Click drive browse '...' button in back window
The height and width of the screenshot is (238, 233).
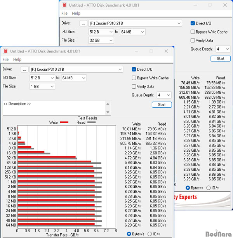[x=83, y=23]
